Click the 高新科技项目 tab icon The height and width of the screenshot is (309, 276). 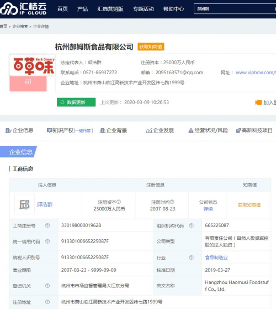coord(238,131)
